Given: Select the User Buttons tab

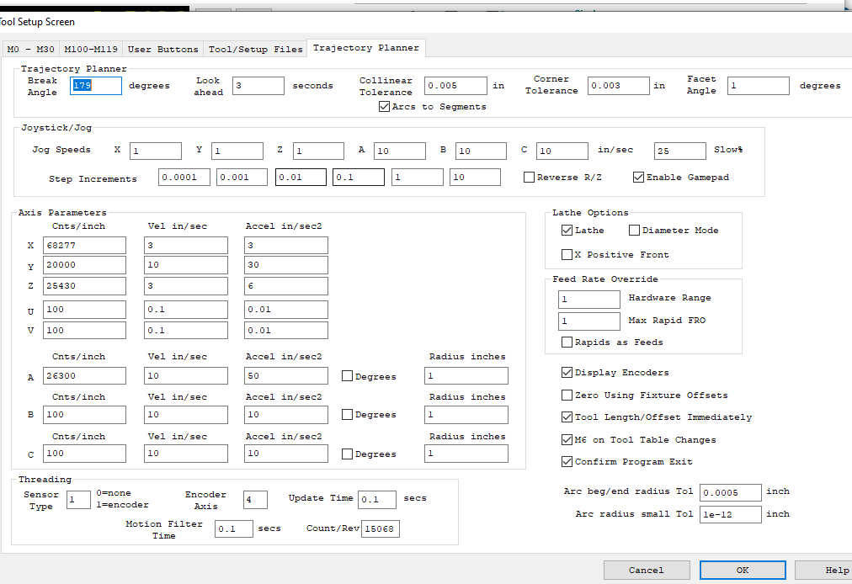Looking at the screenshot, I should click(x=162, y=49).
